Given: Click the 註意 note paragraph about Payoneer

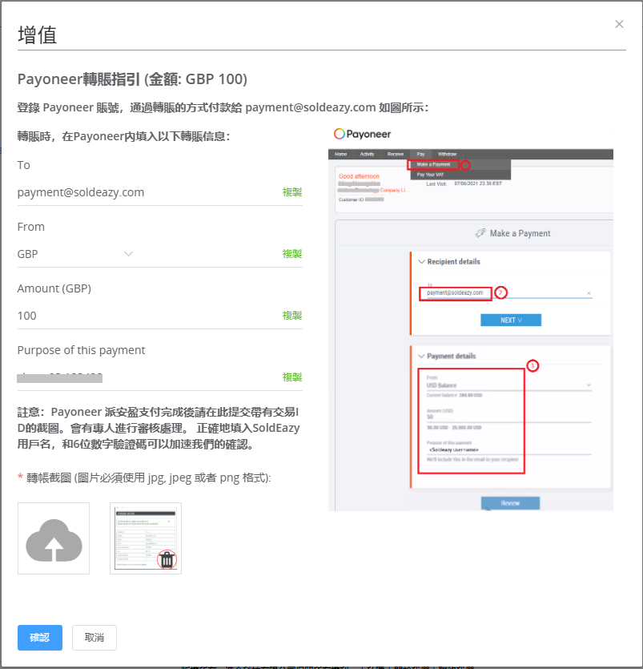Looking at the screenshot, I should (x=159, y=428).
